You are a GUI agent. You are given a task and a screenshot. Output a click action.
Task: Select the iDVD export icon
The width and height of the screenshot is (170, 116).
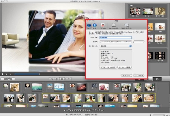pos(95,26)
